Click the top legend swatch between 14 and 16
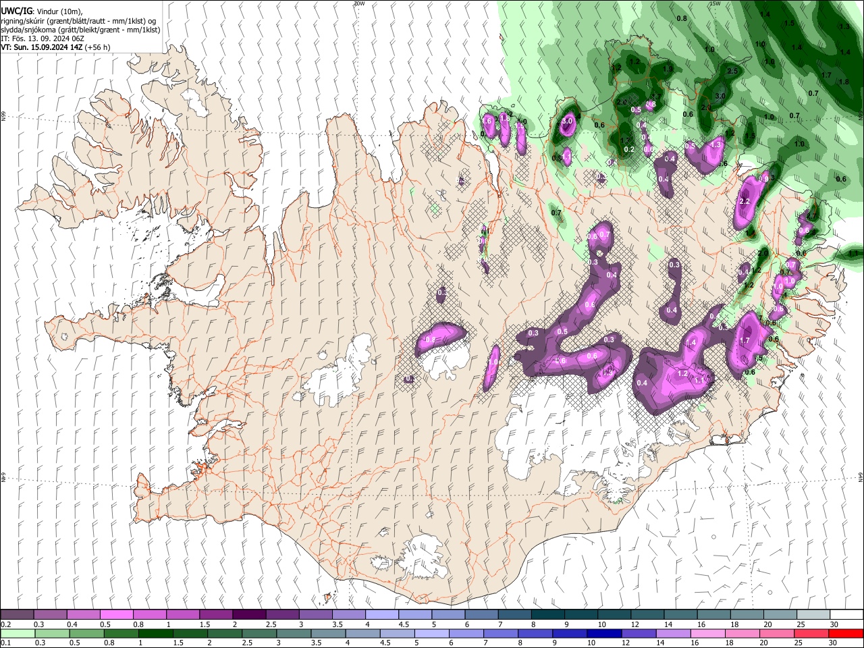This screenshot has height=648, width=864. (x=680, y=614)
